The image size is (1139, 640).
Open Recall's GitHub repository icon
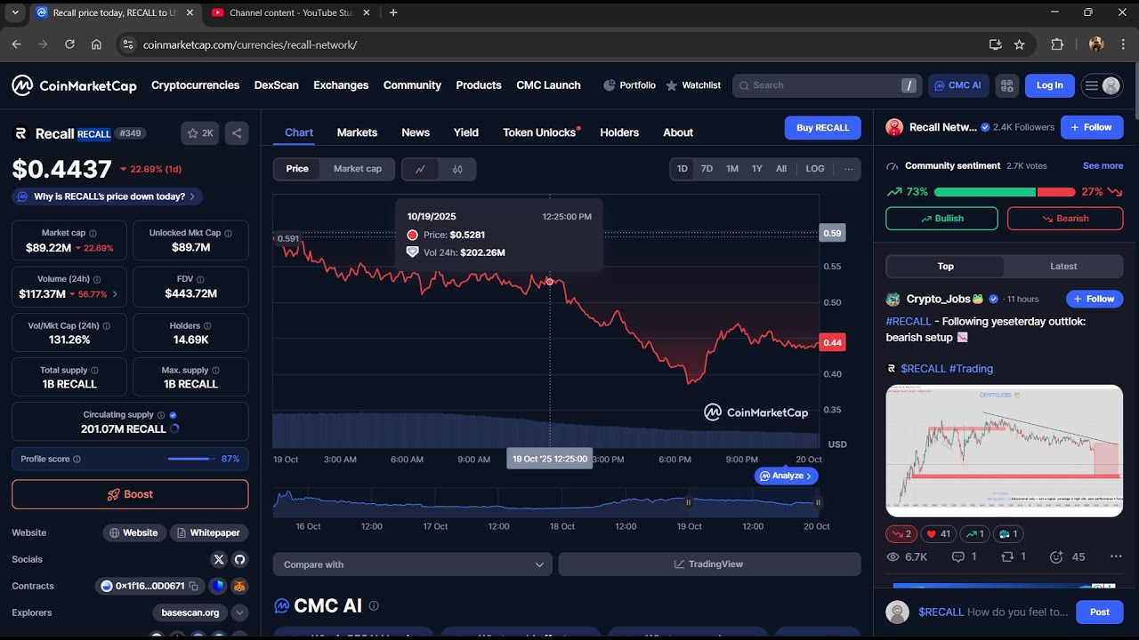click(x=239, y=559)
